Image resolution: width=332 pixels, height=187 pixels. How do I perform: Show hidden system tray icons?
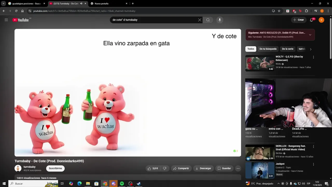coord(279,184)
